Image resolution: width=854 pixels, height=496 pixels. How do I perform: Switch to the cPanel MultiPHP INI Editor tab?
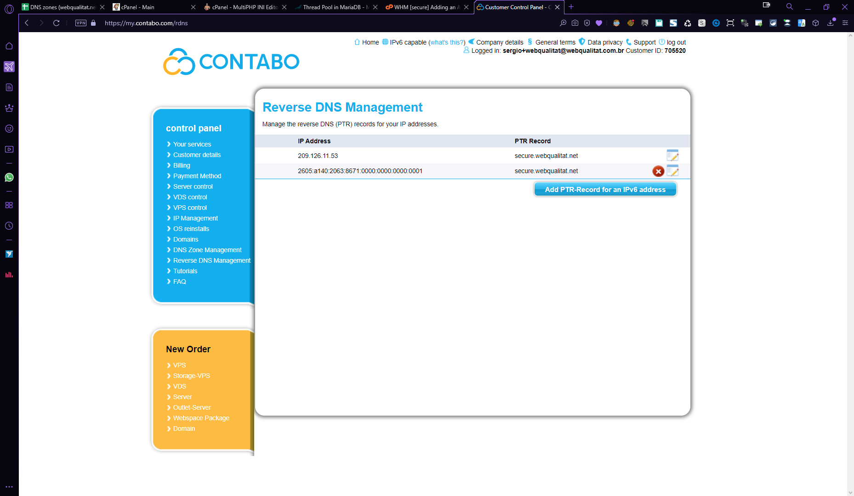(245, 7)
